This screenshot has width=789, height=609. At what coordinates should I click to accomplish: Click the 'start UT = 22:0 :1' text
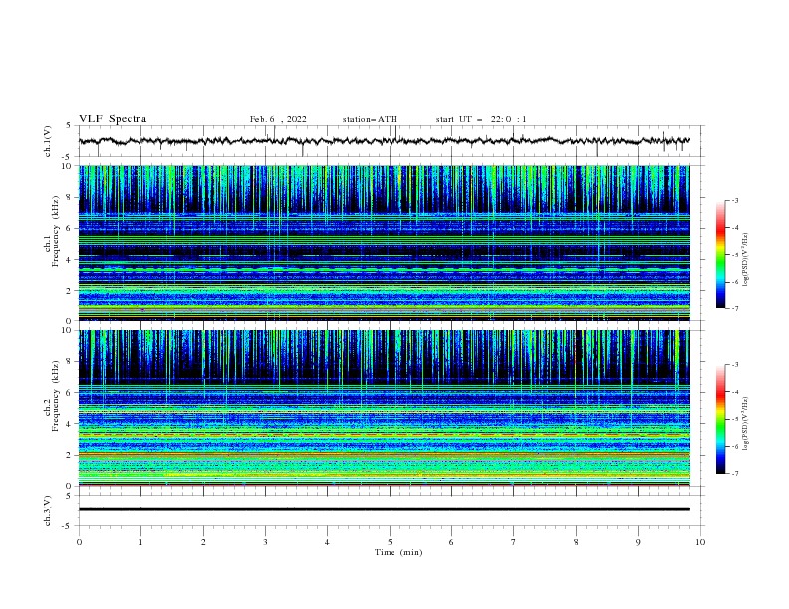click(x=481, y=119)
